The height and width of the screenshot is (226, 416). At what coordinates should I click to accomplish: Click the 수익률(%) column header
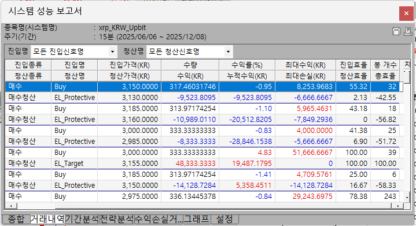pyautogui.click(x=247, y=65)
